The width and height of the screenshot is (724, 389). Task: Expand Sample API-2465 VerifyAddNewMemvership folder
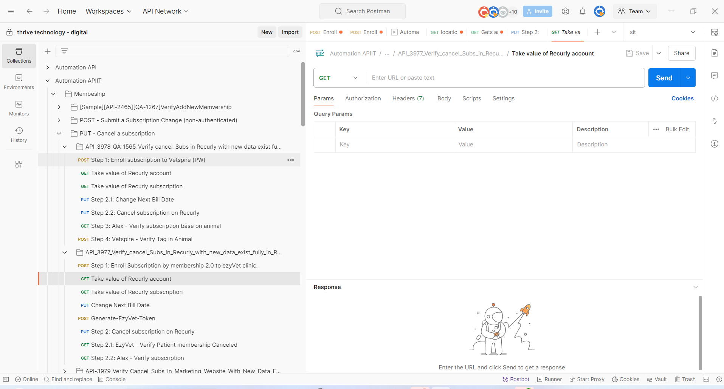point(59,107)
